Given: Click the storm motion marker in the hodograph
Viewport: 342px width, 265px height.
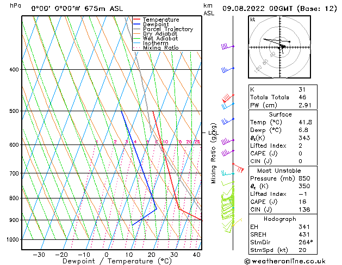Looking at the screenshot, I should (x=282, y=47).
